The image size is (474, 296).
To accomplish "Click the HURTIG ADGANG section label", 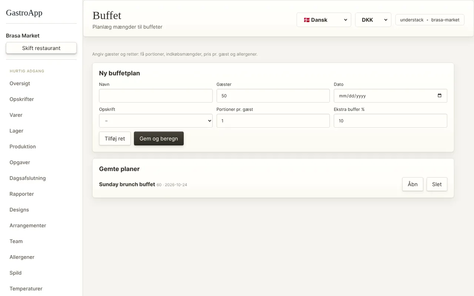I will pyautogui.click(x=27, y=71).
